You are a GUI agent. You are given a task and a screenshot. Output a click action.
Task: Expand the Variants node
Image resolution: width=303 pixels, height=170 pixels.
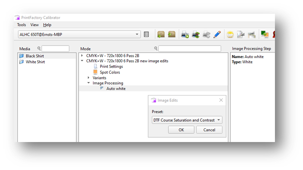point(88,77)
